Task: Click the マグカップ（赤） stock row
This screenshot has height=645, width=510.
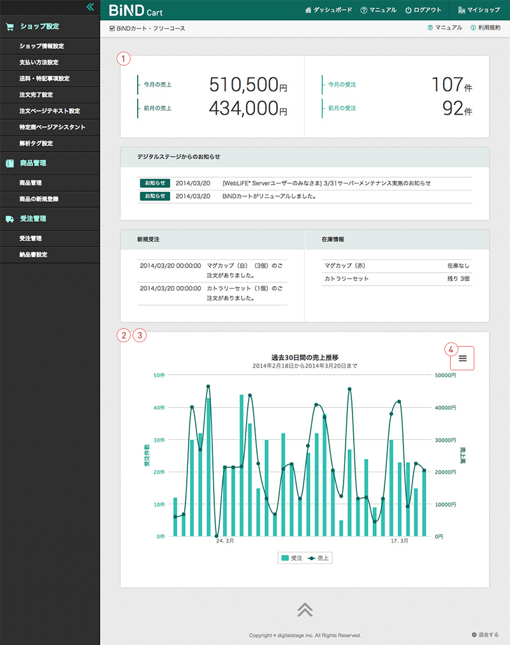Action: pos(397,266)
